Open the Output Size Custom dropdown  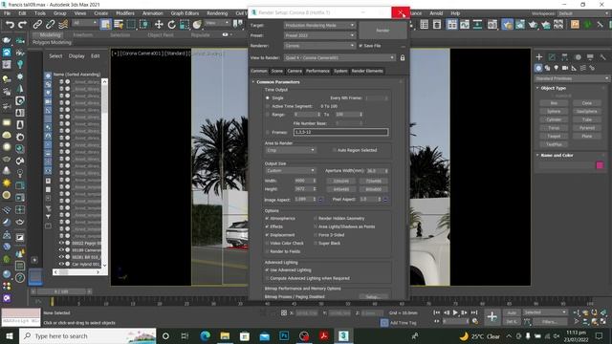291,171
